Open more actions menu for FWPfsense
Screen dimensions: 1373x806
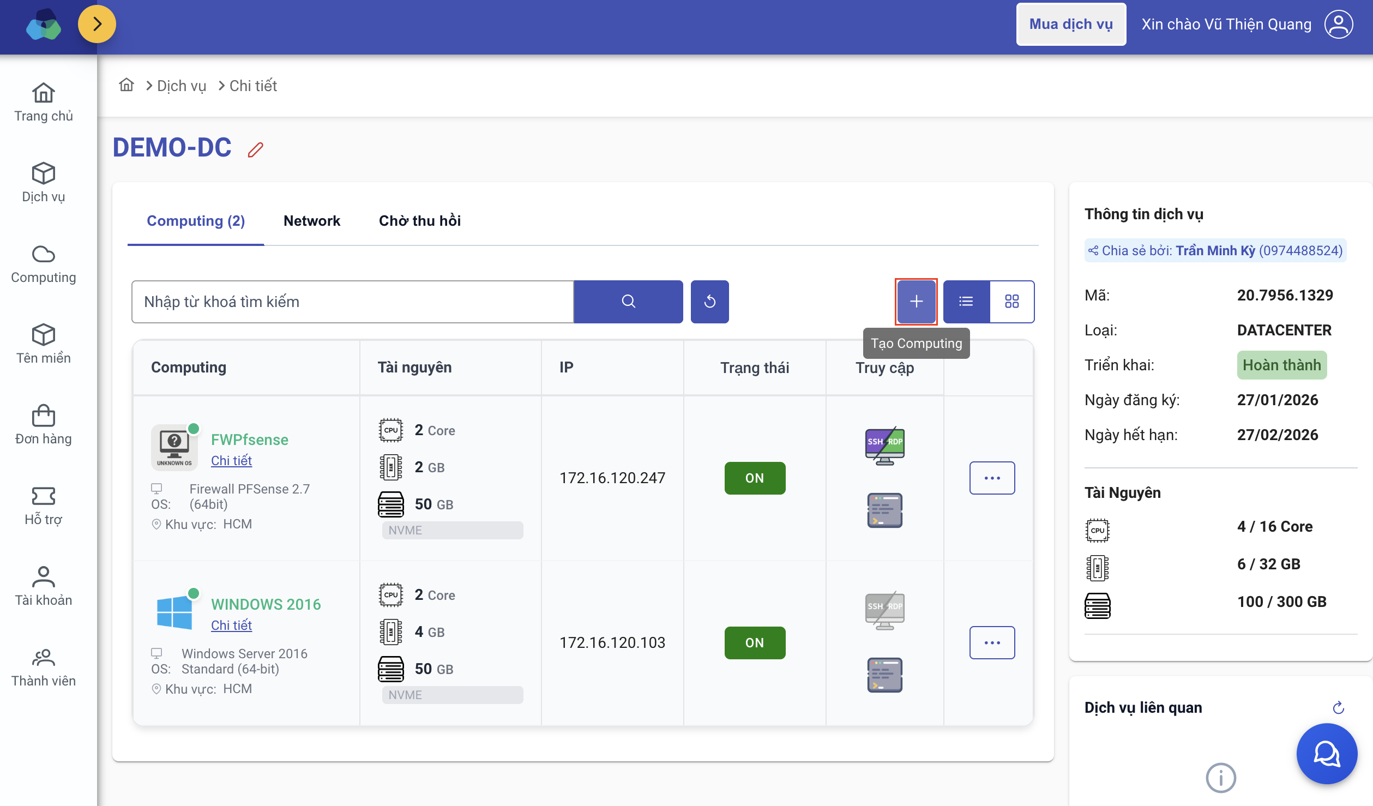click(x=992, y=478)
